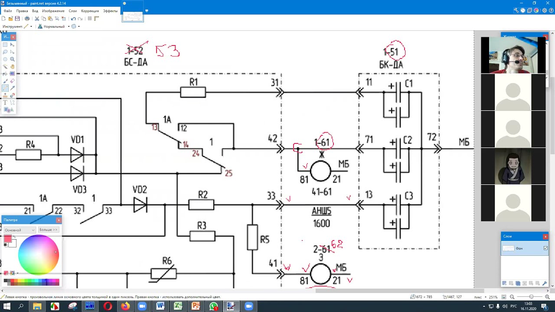This screenshot has width=555, height=312.
Task: Select the Zoom tool in tools panel
Action: point(12,59)
